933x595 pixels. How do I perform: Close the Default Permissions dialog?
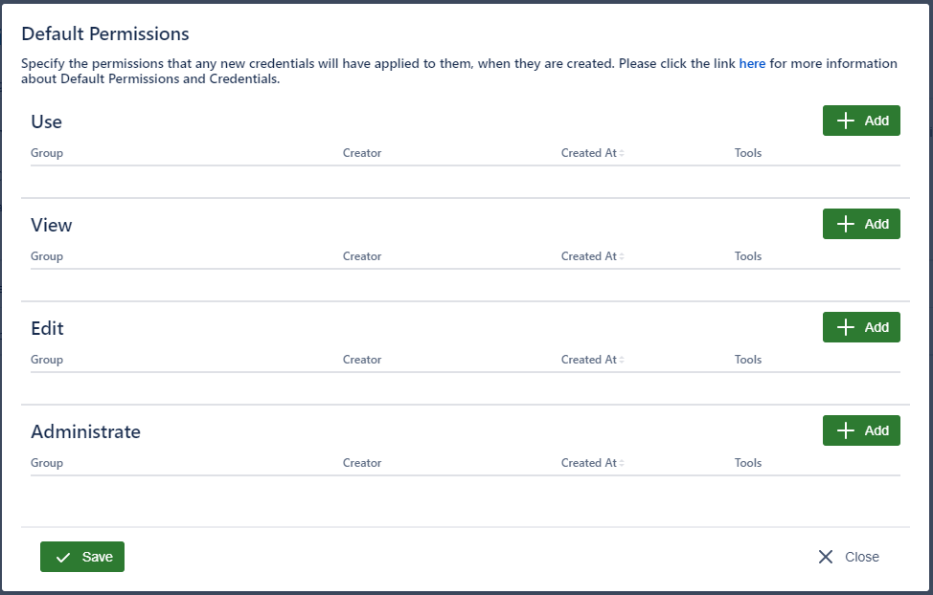click(x=849, y=557)
